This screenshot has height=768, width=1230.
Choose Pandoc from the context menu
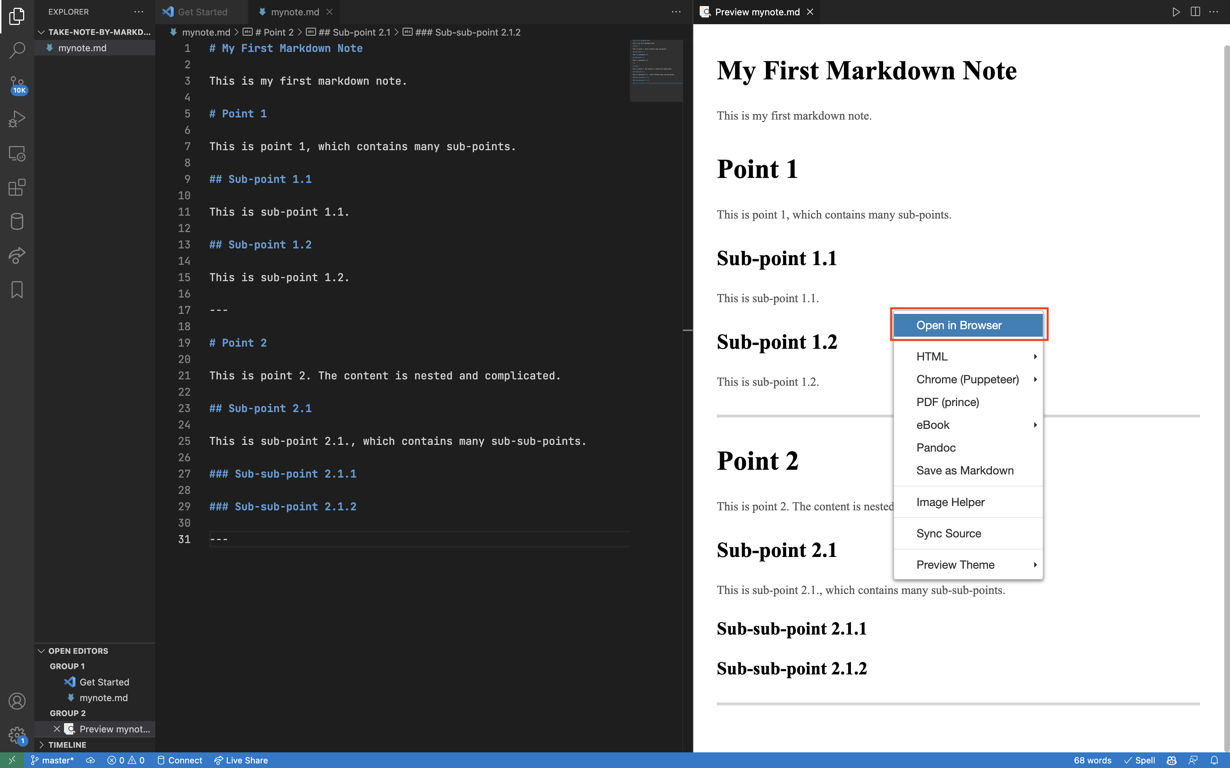click(968, 447)
